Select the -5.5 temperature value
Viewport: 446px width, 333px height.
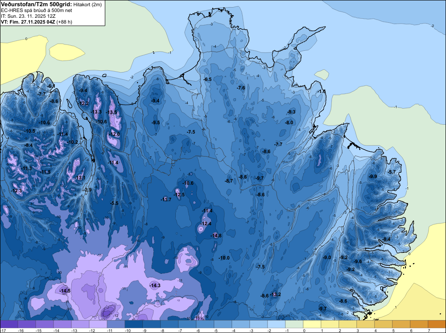tap(114, 203)
